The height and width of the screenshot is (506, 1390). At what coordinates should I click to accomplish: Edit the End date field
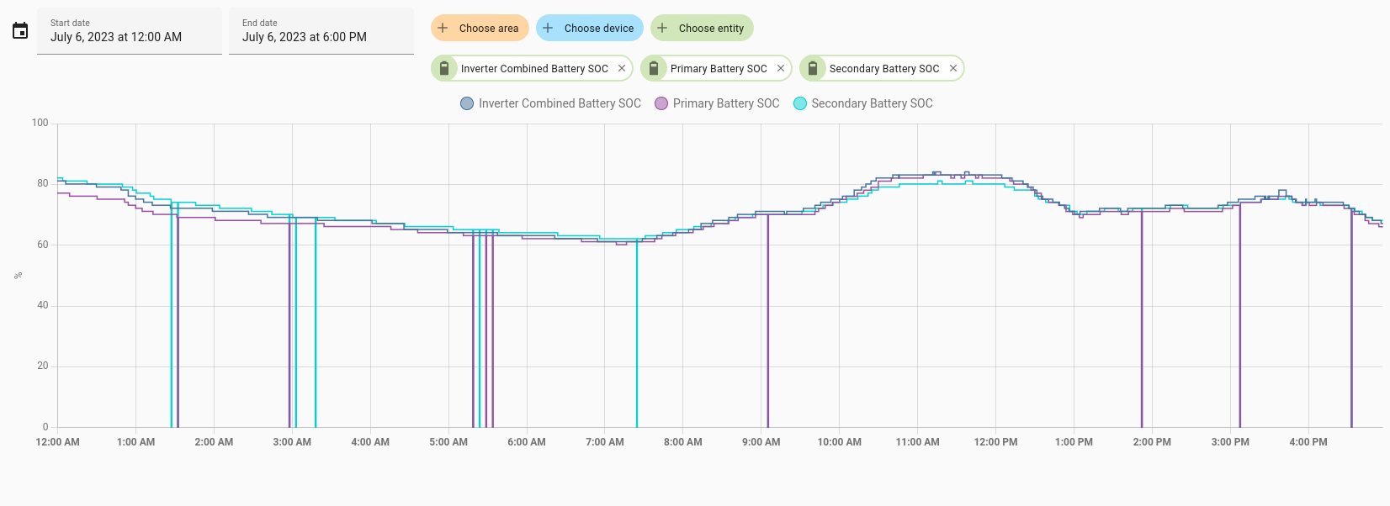pos(321,31)
